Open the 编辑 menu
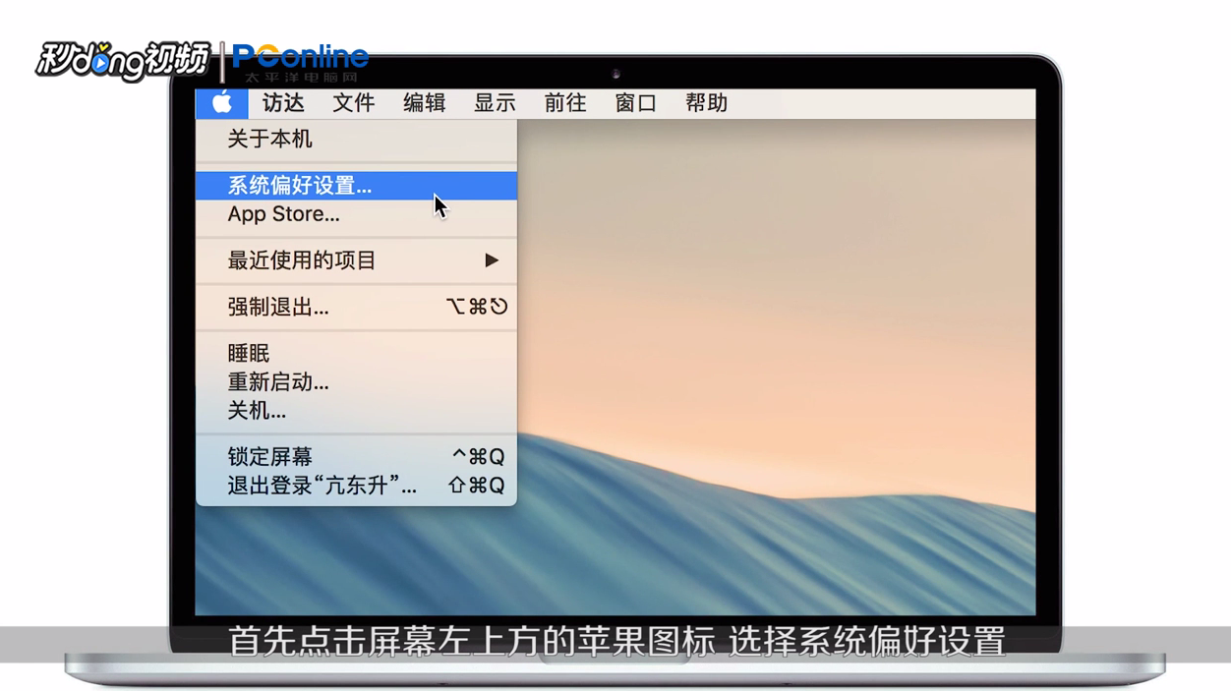Image resolution: width=1231 pixels, height=691 pixels. (x=424, y=102)
